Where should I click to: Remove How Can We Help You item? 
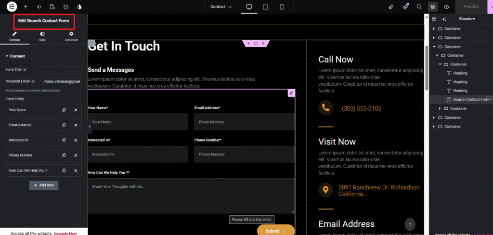point(76,170)
